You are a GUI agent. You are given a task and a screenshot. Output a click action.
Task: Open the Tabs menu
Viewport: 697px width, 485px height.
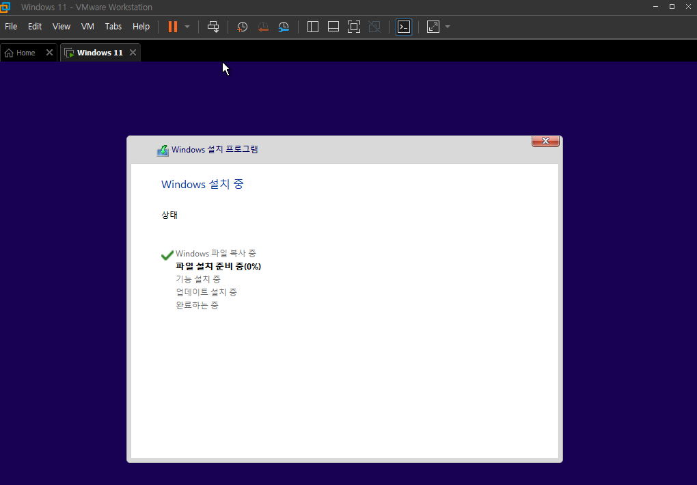pyautogui.click(x=113, y=27)
